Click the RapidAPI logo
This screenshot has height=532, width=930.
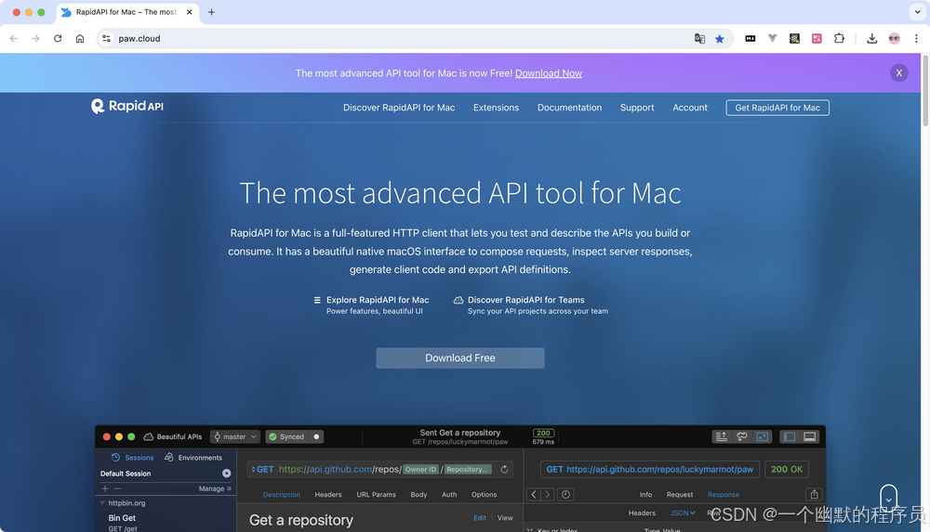pyautogui.click(x=126, y=106)
